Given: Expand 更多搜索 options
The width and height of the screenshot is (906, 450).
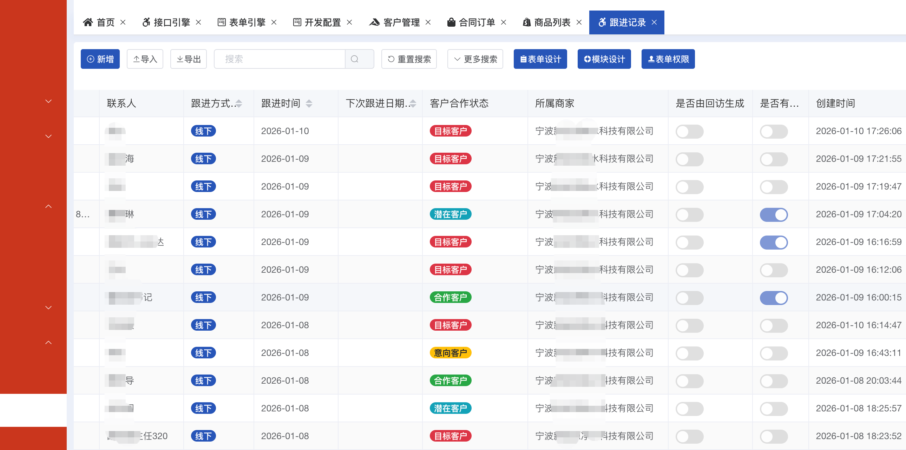Looking at the screenshot, I should click(x=475, y=59).
